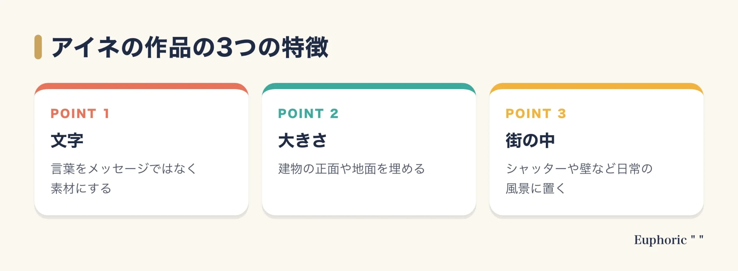Click the 文字 card title

coord(67,140)
